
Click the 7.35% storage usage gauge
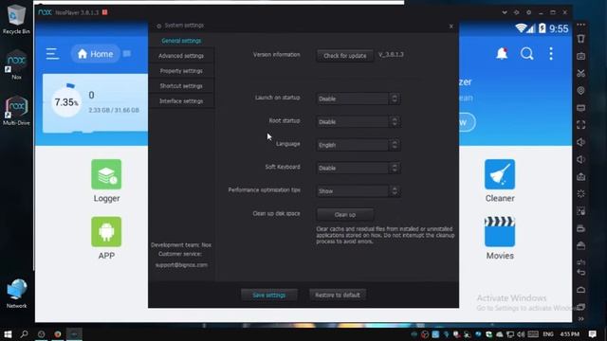point(66,102)
